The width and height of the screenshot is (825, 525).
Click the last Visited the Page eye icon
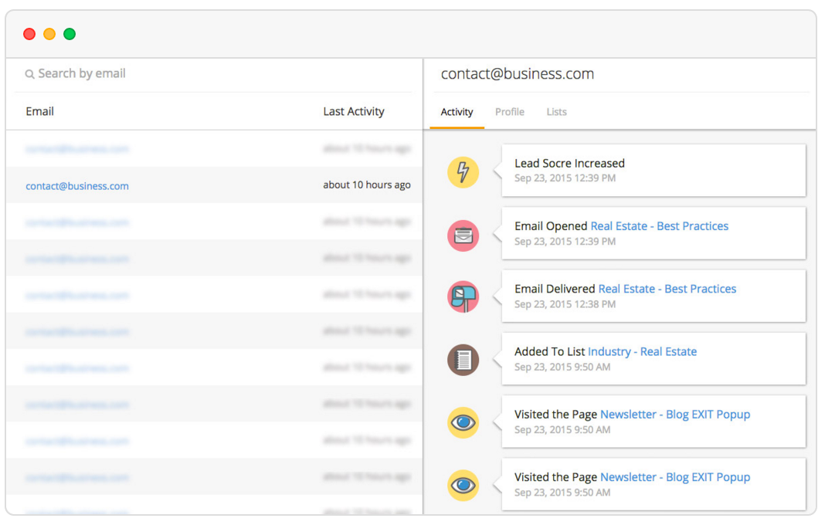tap(463, 485)
